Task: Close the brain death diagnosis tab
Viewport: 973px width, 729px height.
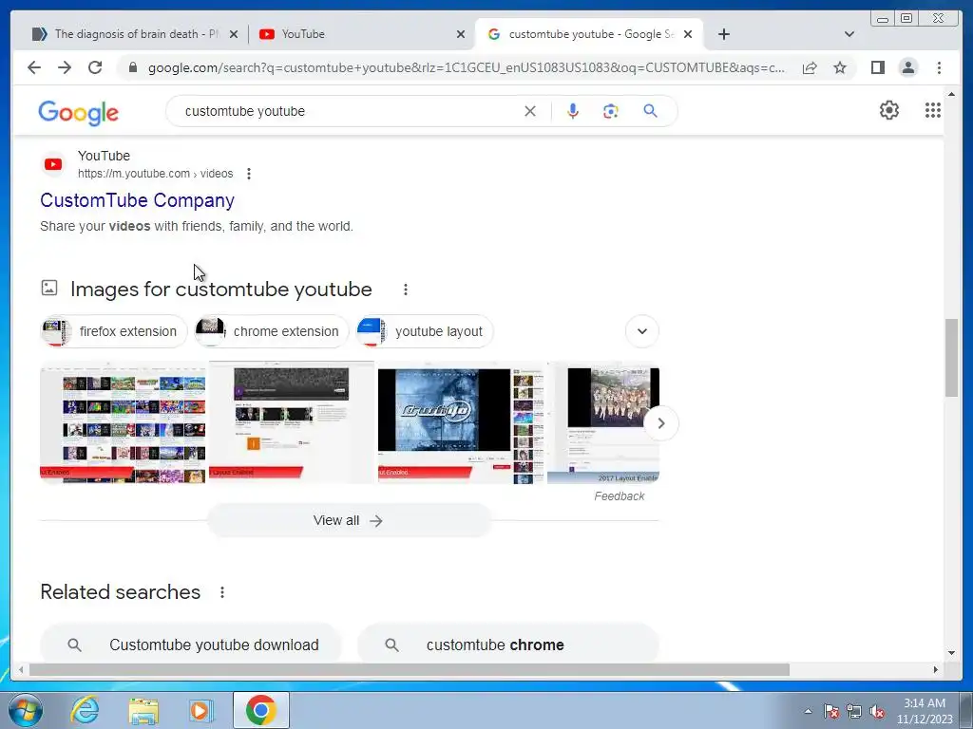Action: point(234,34)
